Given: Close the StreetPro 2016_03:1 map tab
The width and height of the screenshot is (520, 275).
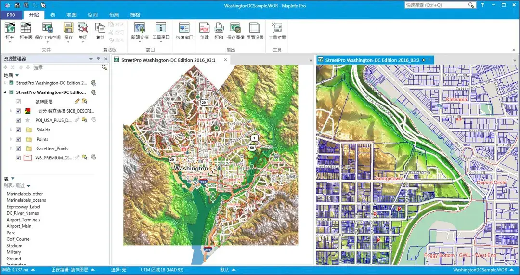Looking at the screenshot, I should (x=225, y=60).
